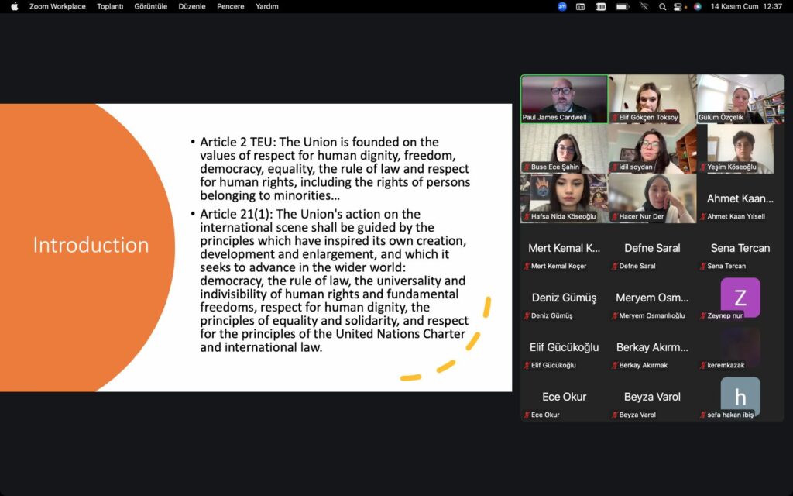Select Paul James Cardwell's active speaker video tile

coord(564,98)
